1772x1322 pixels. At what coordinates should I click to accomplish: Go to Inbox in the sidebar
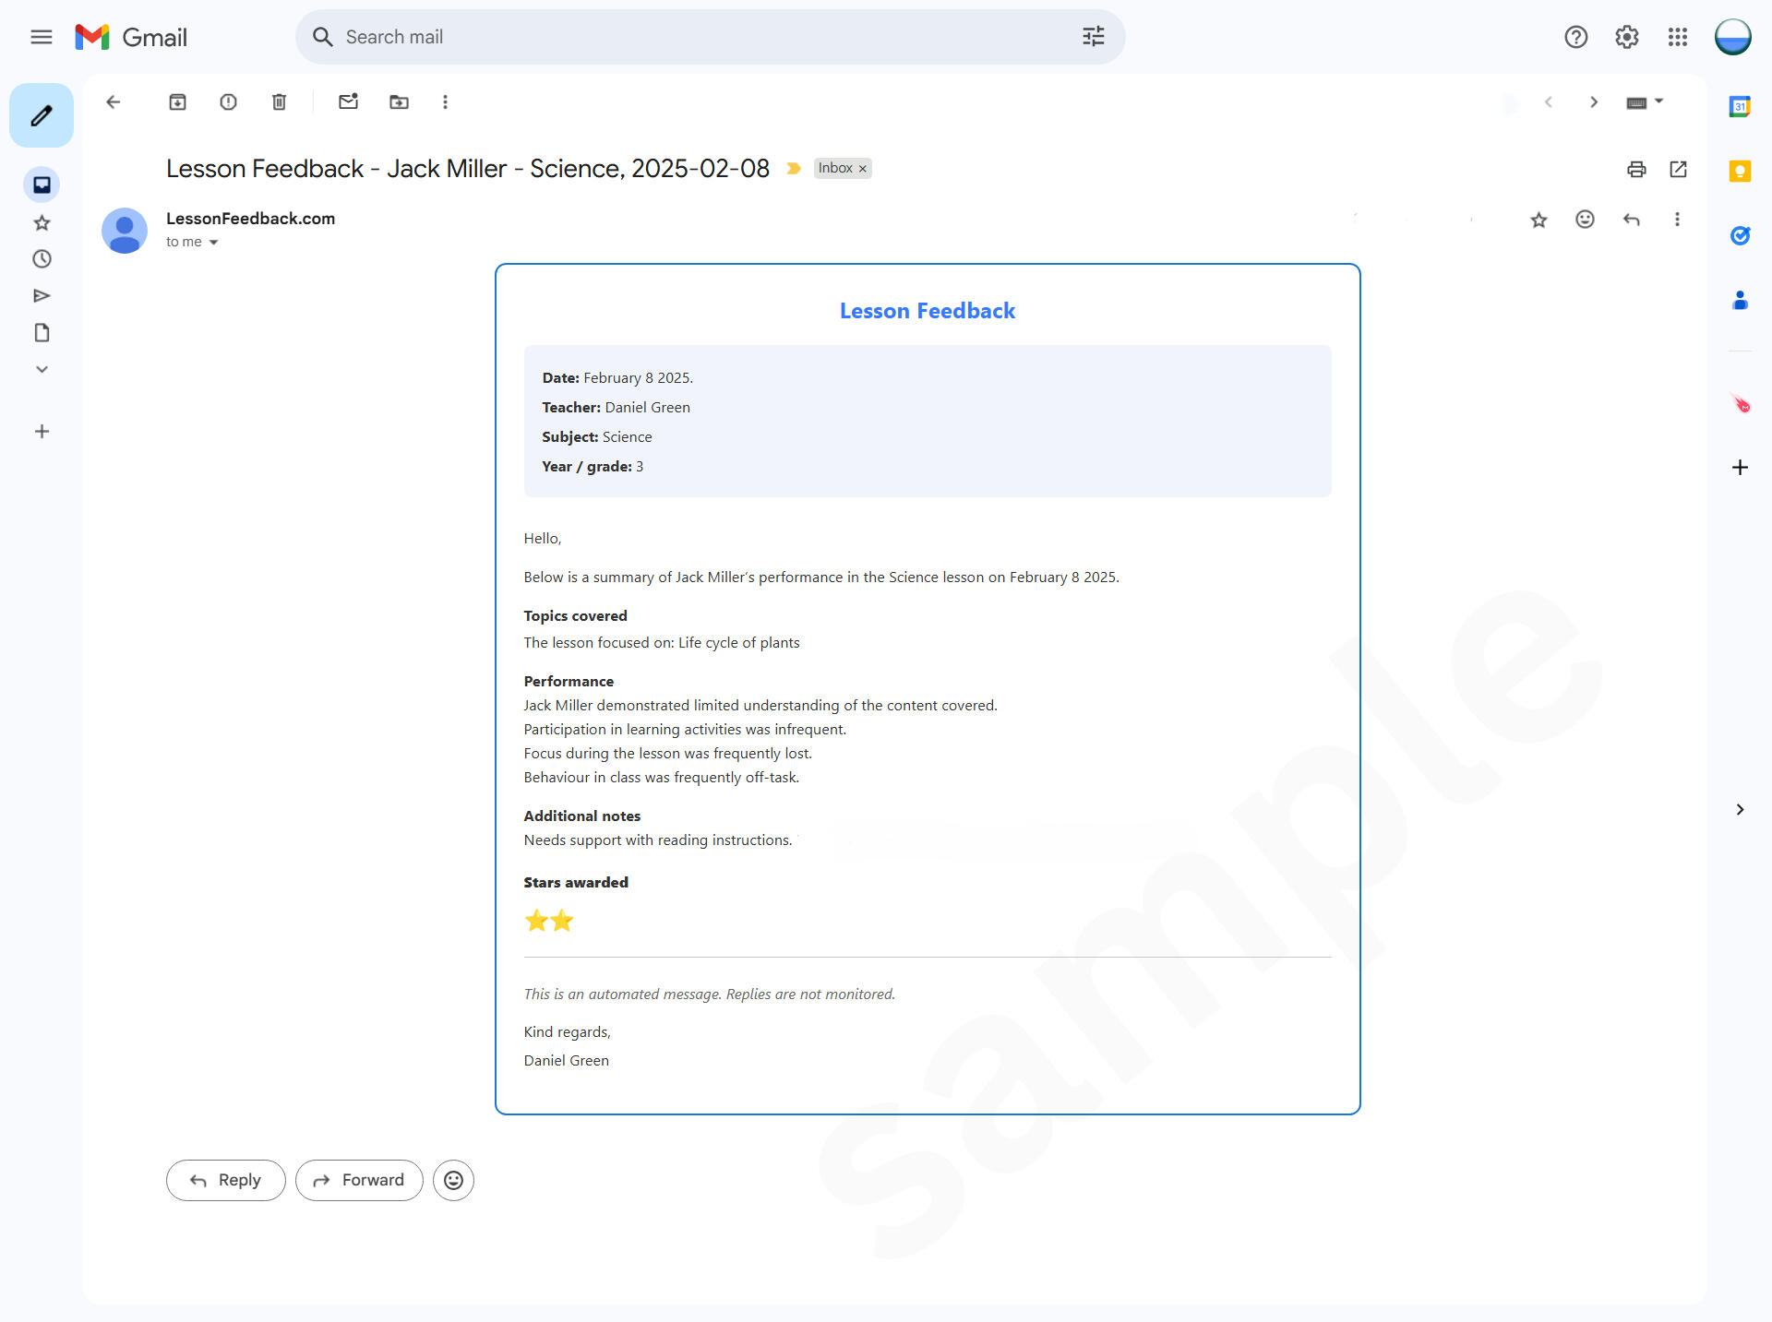(x=42, y=185)
